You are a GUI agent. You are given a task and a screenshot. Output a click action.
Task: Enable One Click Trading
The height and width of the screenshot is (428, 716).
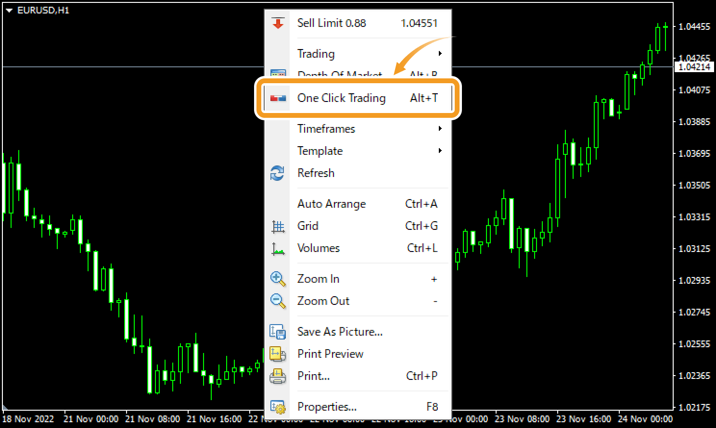click(x=342, y=98)
